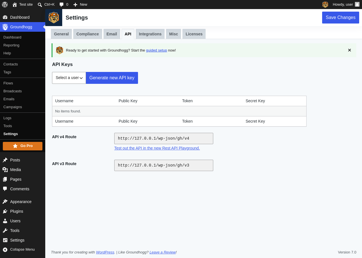Click the Go Pro star icon

click(15, 146)
